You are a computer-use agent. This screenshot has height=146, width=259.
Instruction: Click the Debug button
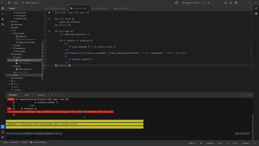[209, 3]
